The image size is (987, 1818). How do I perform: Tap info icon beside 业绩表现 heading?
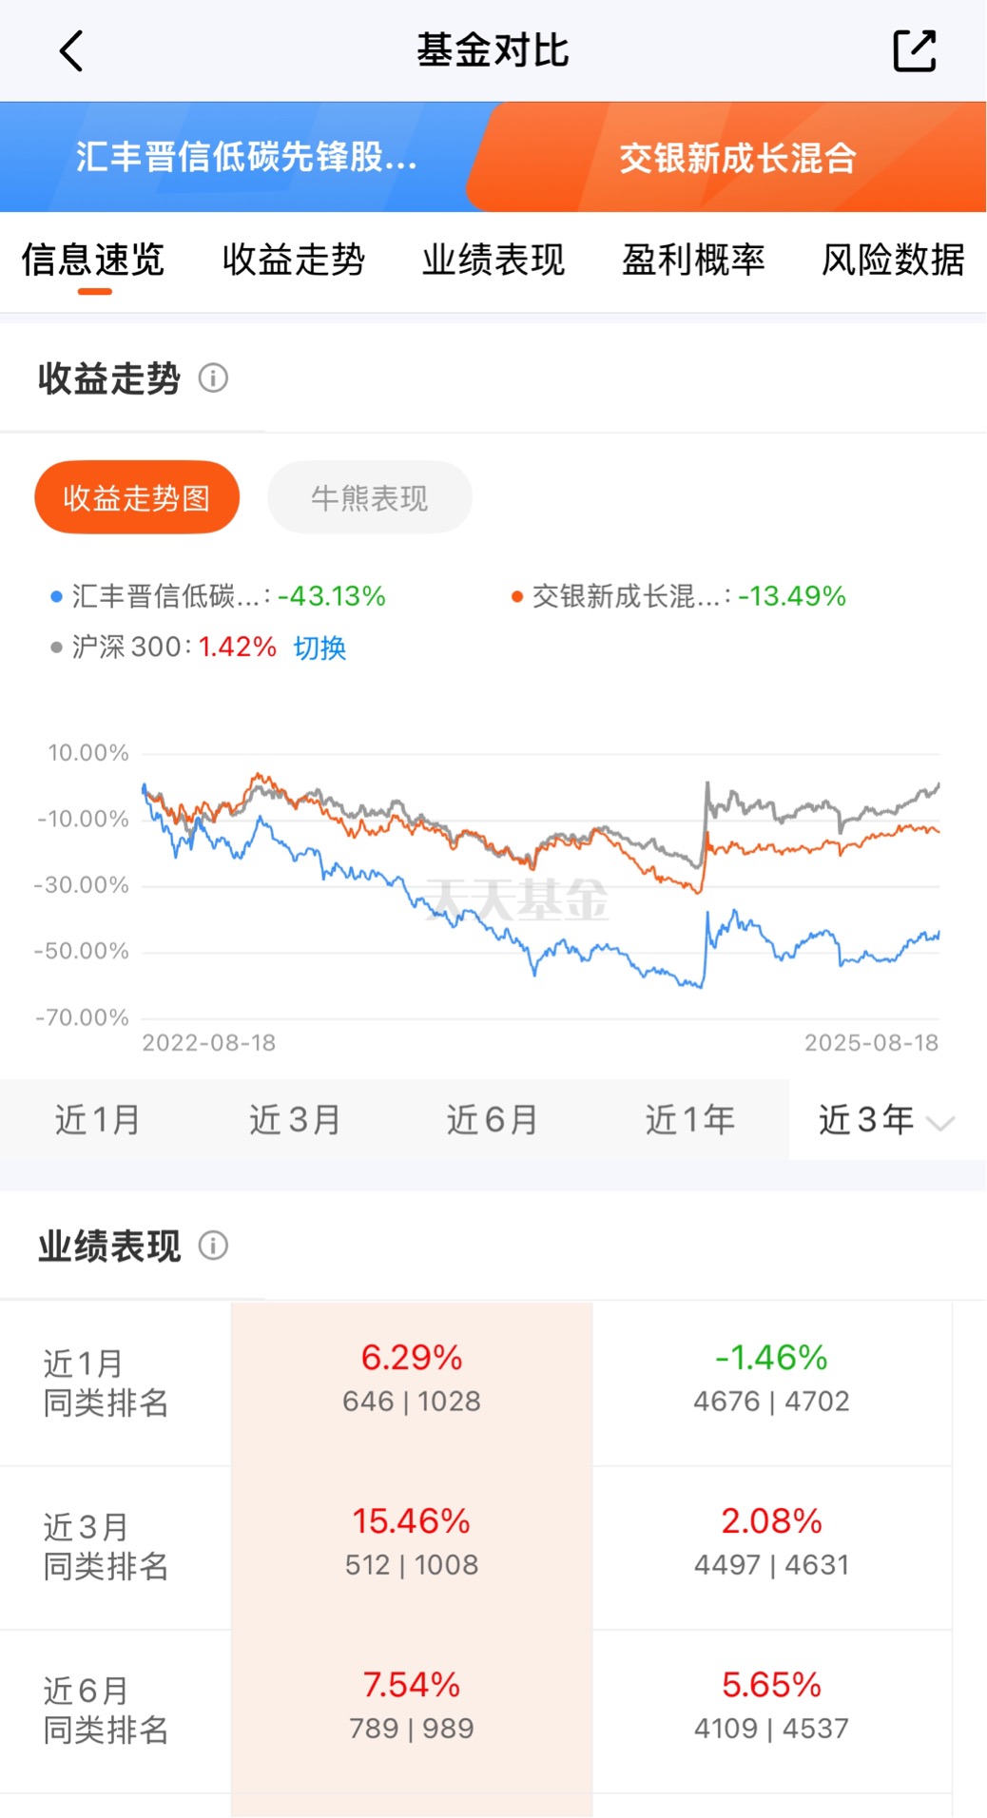pos(213,1246)
